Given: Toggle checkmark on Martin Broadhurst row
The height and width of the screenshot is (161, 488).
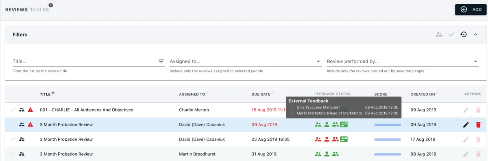Looking at the screenshot, I should [x=13, y=154].
